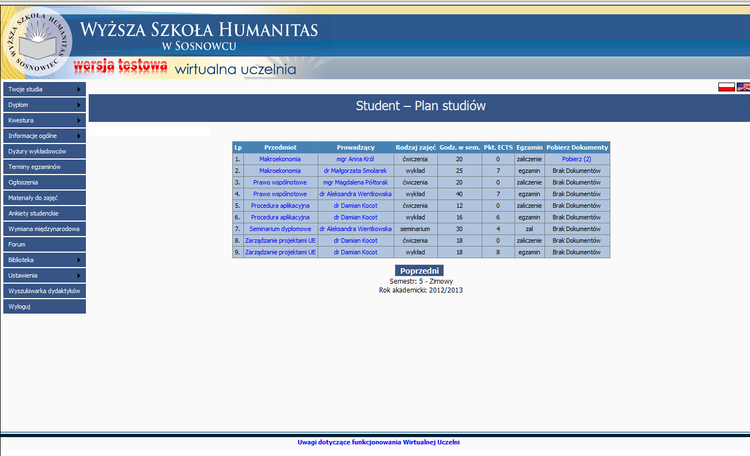Click the Rodzaj zajęć column header
Viewport: 750px width, 456px height.
416,147
